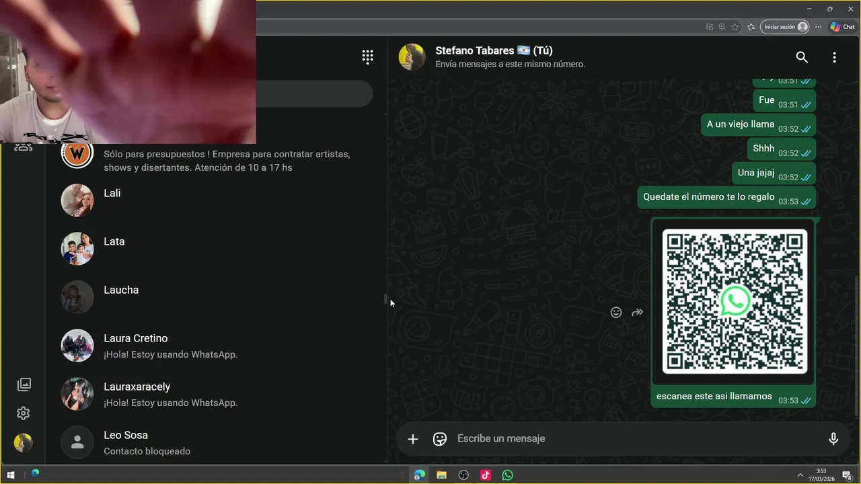Search within the Stefano Tabares chat
The width and height of the screenshot is (861, 484).
tap(802, 57)
